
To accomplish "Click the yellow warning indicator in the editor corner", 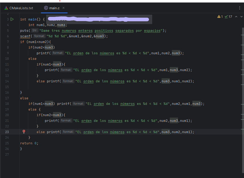I will (x=220, y=17).
